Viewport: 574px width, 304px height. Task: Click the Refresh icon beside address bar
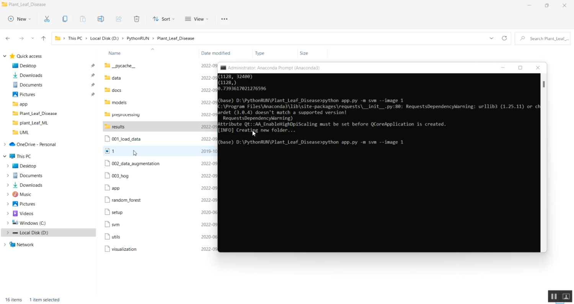504,38
